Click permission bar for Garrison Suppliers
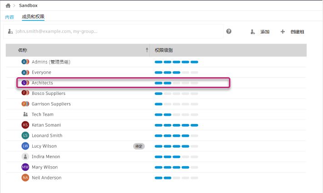 176,104
